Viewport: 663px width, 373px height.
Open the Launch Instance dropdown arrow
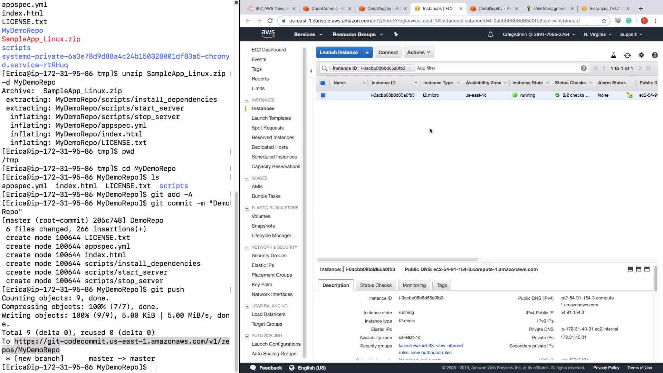(367, 52)
